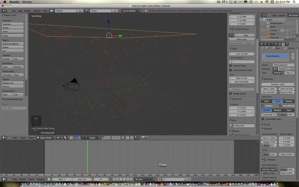Click the timeline record button
This screenshot has height=187, width=299.
(159, 179)
